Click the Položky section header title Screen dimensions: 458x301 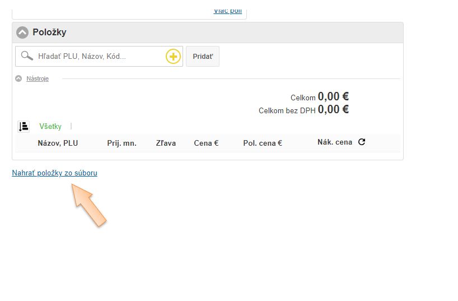tap(49, 33)
